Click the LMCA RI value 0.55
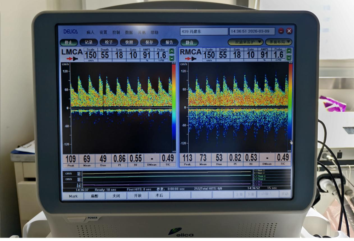The image size is (354, 241). pyautogui.click(x=136, y=159)
